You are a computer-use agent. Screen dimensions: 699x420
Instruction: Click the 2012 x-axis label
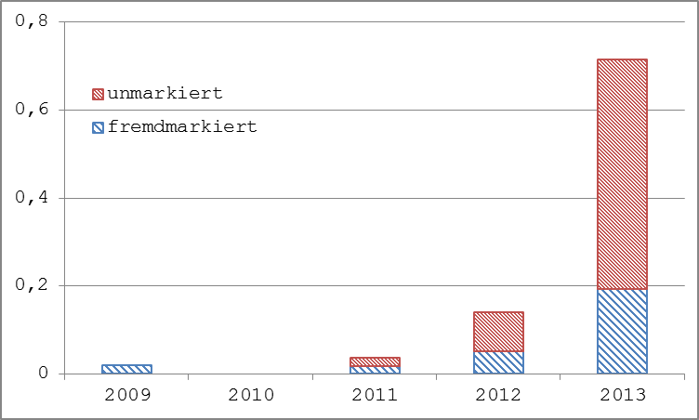(498, 395)
